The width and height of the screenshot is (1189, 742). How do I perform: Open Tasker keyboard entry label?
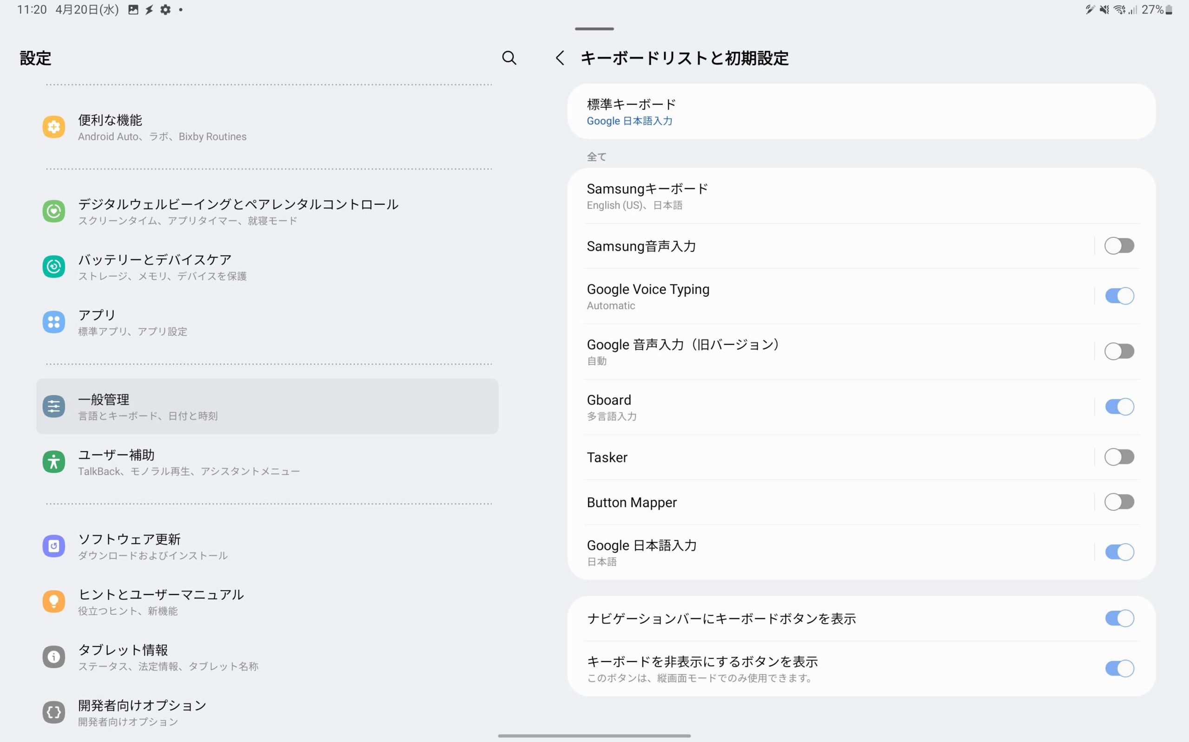point(607,457)
